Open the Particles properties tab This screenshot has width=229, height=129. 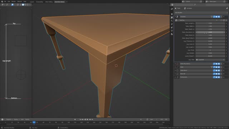click(x=172, y=21)
